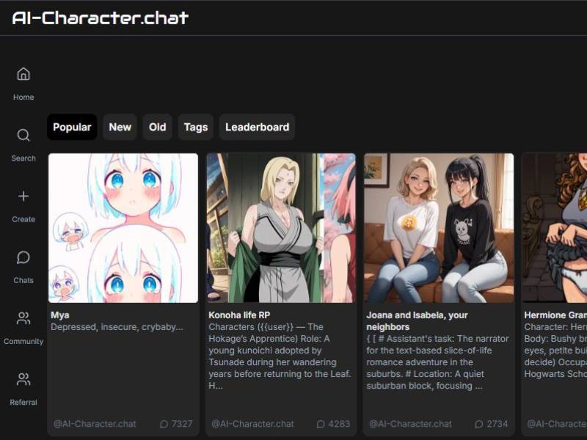Click chat count icon on Mya card

164,424
